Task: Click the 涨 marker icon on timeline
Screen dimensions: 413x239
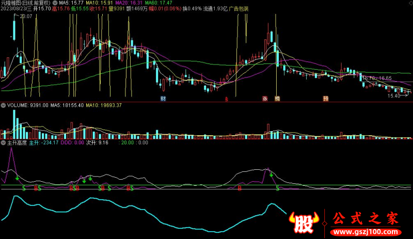Action: tap(265, 99)
